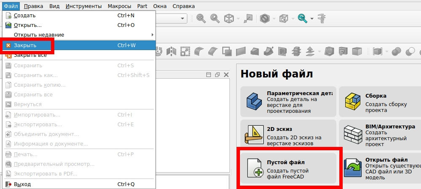The image size is (421, 189).
Task: Select the 3D Offset tool icon
Action: (310, 51)
